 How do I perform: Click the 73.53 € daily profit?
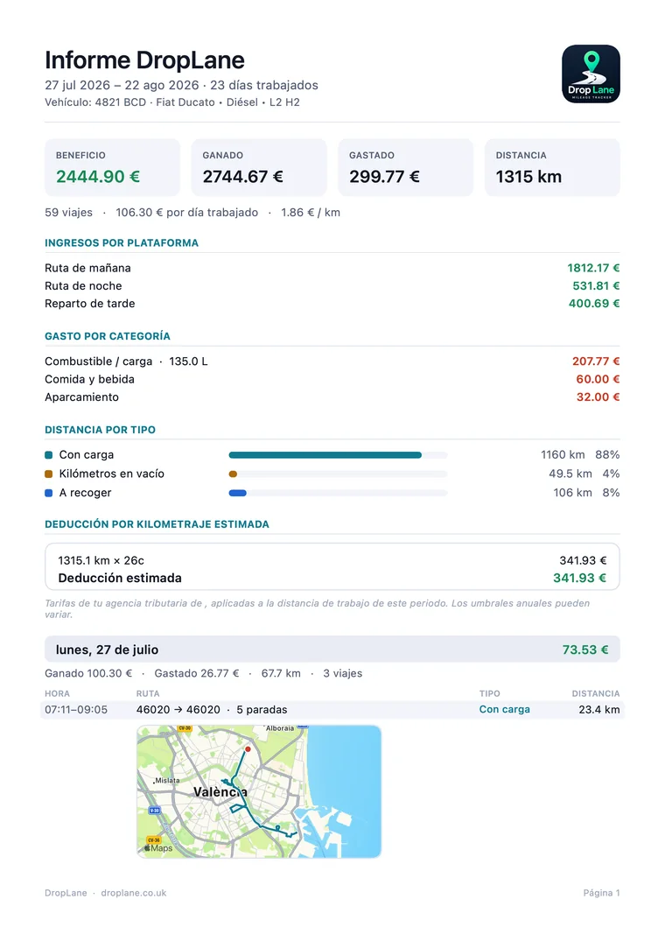tap(585, 650)
